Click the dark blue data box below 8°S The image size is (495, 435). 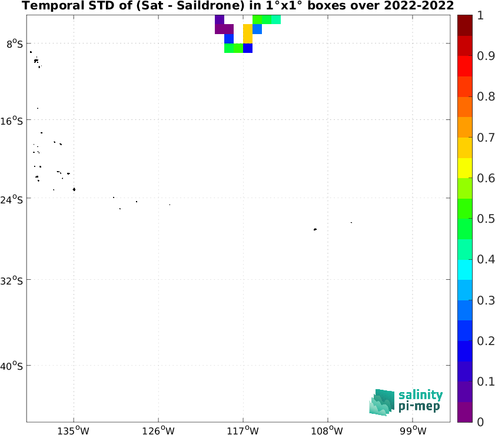(x=247, y=48)
